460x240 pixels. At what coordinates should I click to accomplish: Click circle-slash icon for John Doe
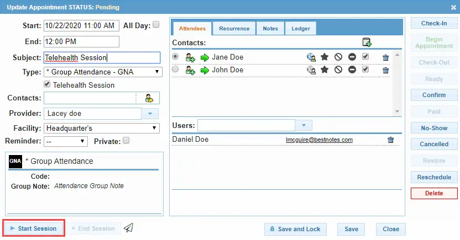click(338, 70)
